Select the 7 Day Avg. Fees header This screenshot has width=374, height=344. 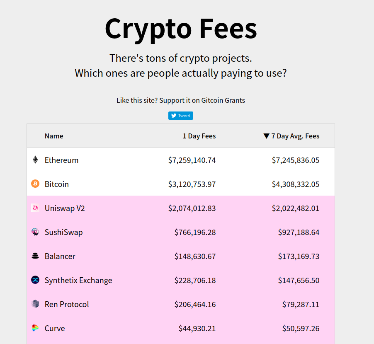point(295,136)
